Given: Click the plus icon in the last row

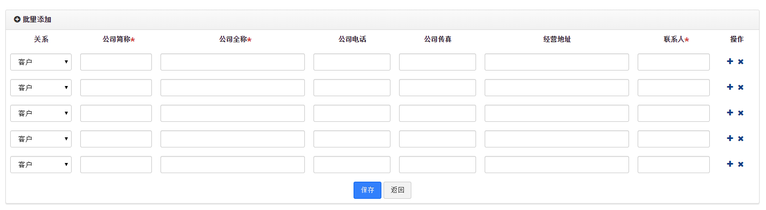Looking at the screenshot, I should click(730, 164).
